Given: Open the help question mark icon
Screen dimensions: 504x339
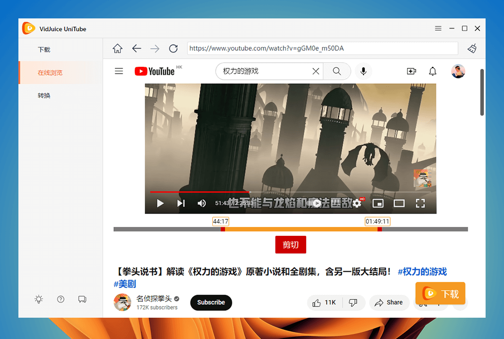Looking at the screenshot, I should [x=61, y=299].
